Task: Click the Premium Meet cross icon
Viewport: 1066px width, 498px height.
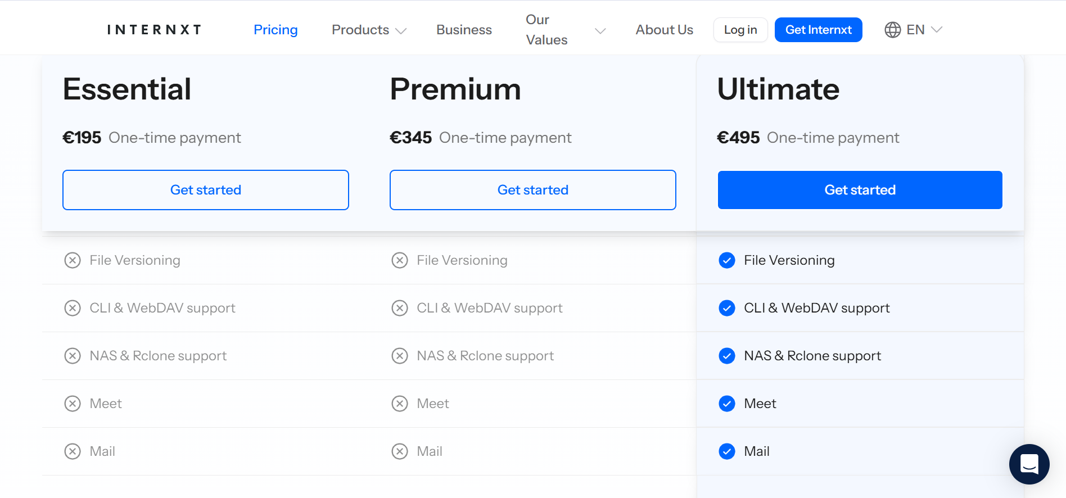Action: pos(400,404)
